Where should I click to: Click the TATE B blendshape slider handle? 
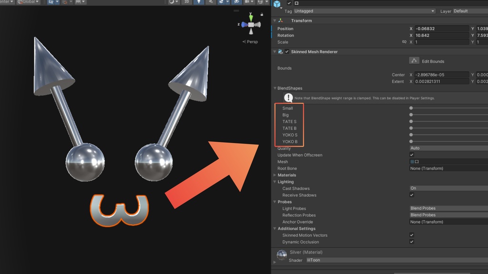point(411,128)
